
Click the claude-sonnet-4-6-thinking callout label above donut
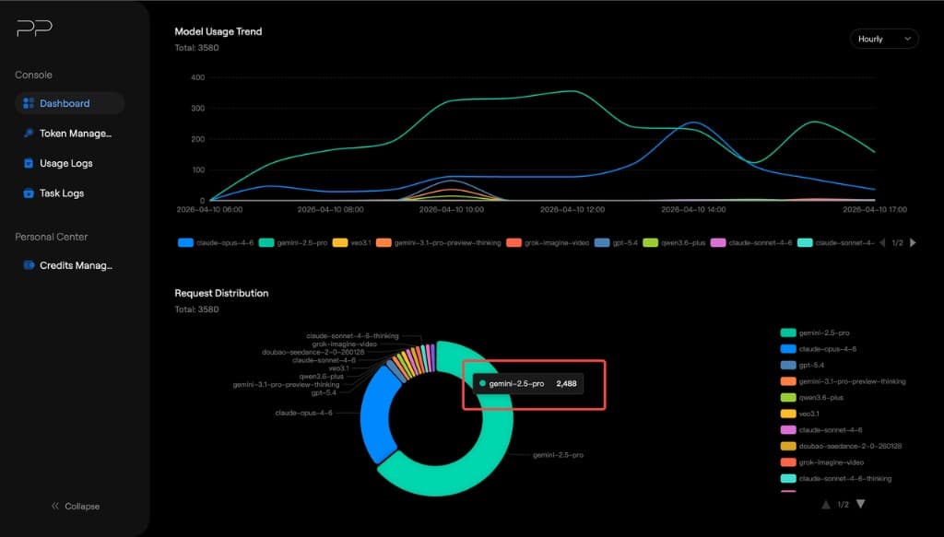coord(352,336)
